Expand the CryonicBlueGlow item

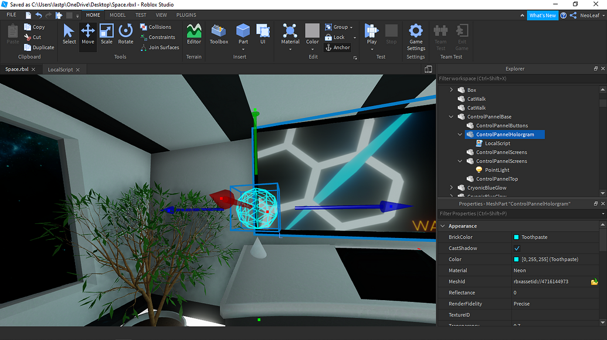click(451, 188)
